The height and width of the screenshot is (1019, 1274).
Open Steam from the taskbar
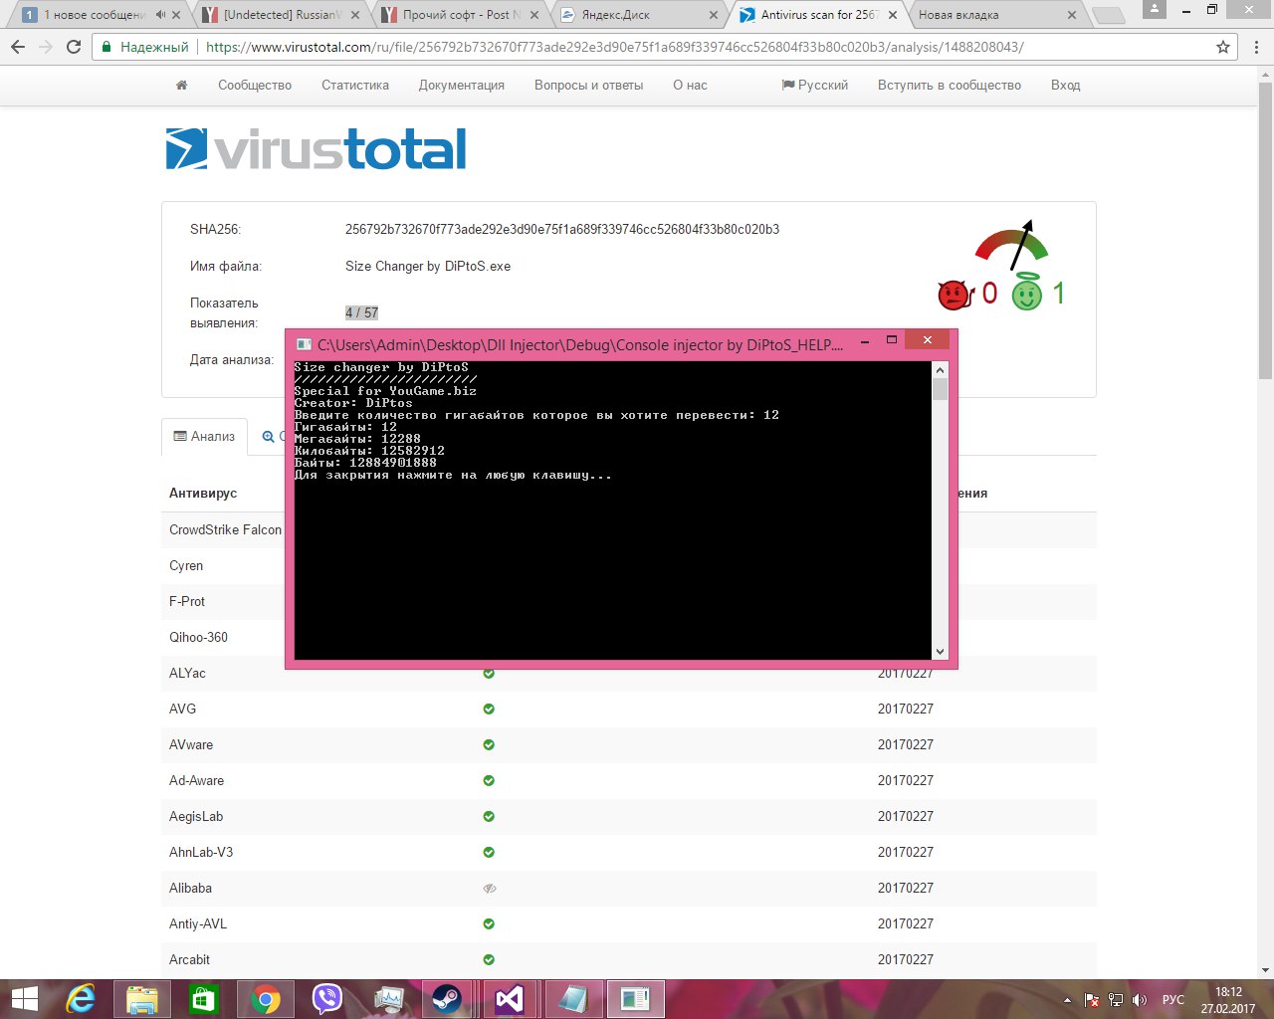(x=446, y=998)
